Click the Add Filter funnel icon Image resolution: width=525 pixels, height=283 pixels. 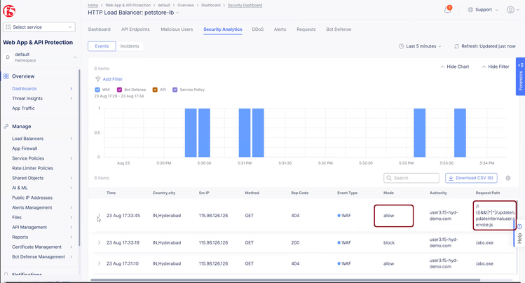(97, 79)
